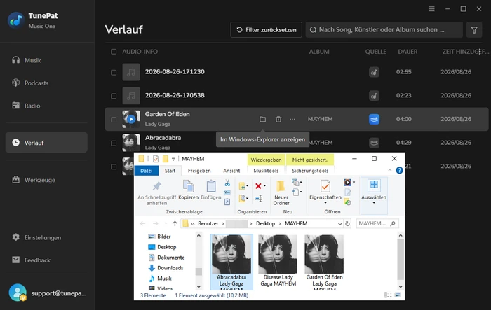Open Werkzeuge in the sidebar
491x310 pixels.
pos(34,180)
